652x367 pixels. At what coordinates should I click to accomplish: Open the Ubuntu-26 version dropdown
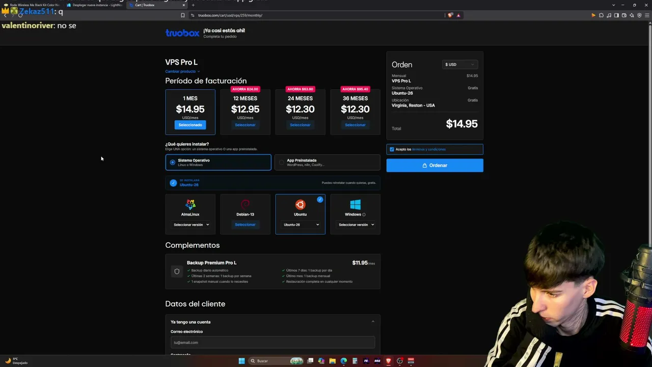[x=301, y=225]
